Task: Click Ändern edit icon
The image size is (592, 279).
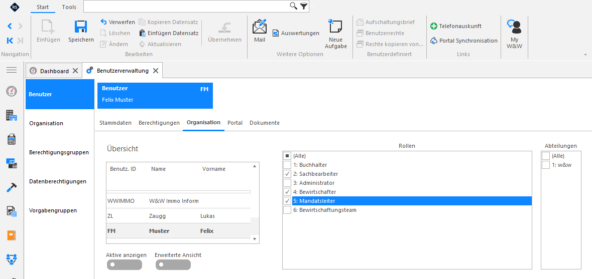Action: pyautogui.click(x=103, y=44)
